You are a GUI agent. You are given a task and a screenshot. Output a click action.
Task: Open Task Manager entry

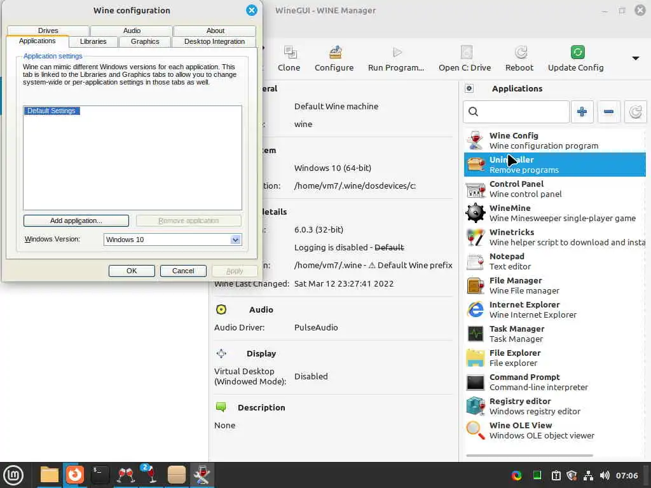(x=554, y=334)
